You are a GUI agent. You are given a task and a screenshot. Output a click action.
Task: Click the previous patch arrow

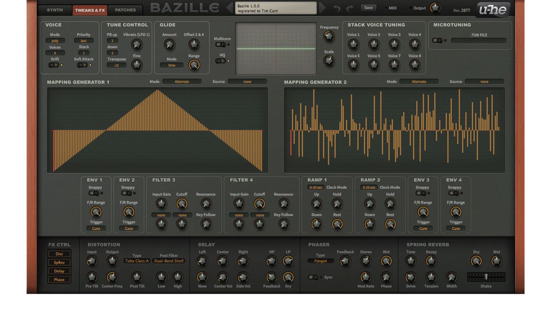229,8
